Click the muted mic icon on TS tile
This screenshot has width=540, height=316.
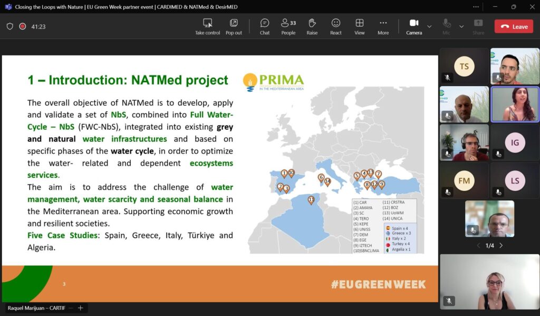pos(447,78)
